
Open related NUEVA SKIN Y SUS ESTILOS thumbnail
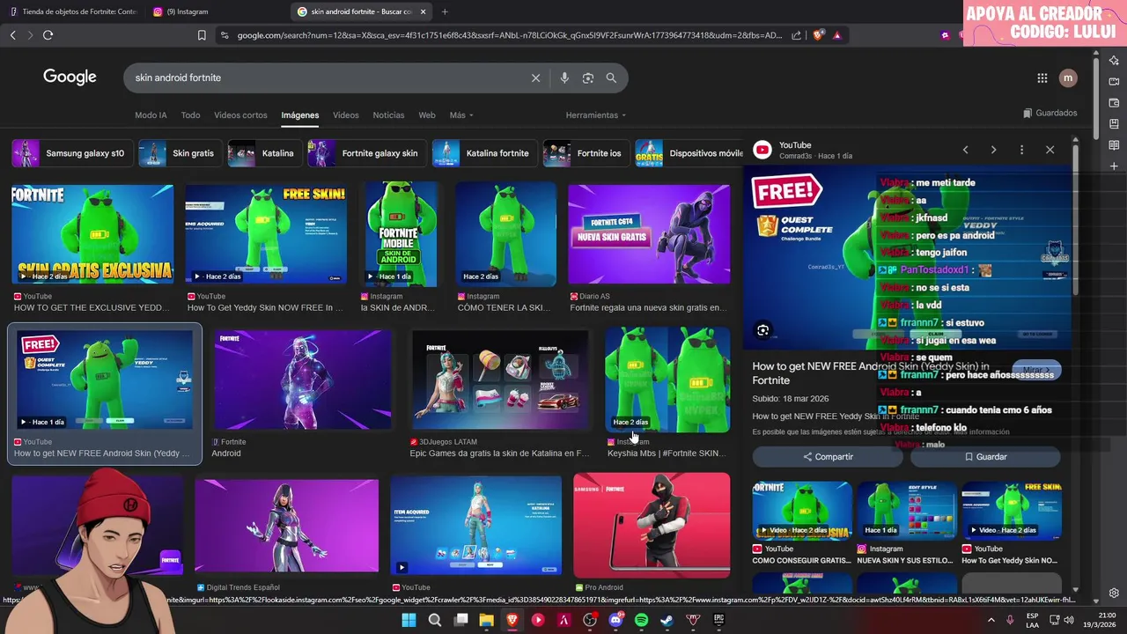coord(906,510)
